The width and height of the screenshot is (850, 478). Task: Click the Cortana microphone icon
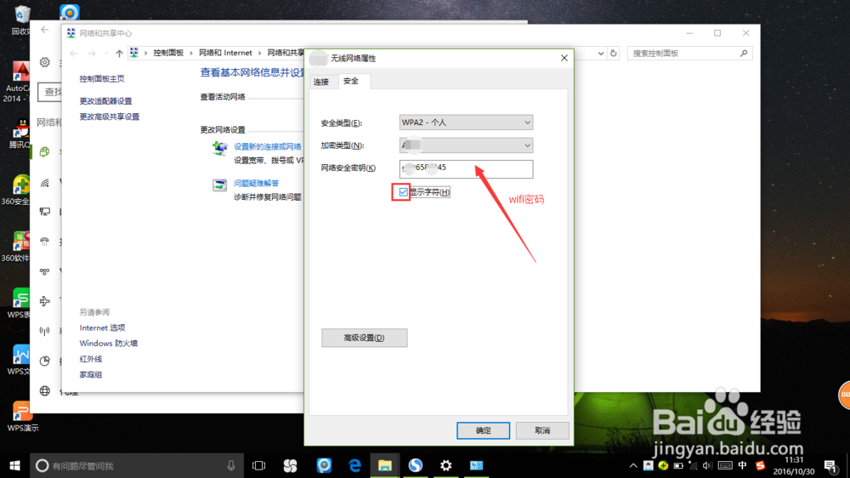click(231, 465)
